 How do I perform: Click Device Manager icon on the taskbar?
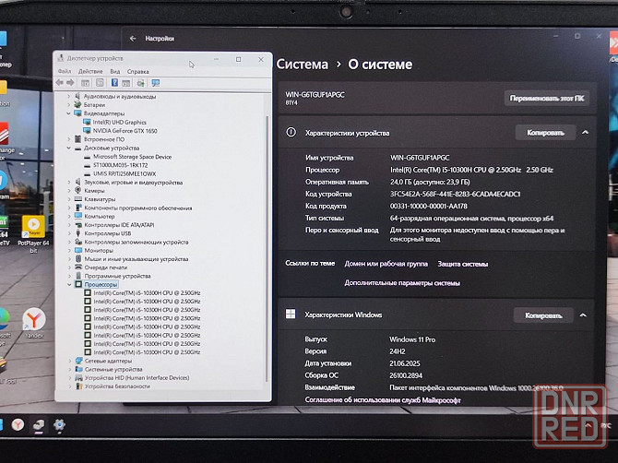click(39, 425)
